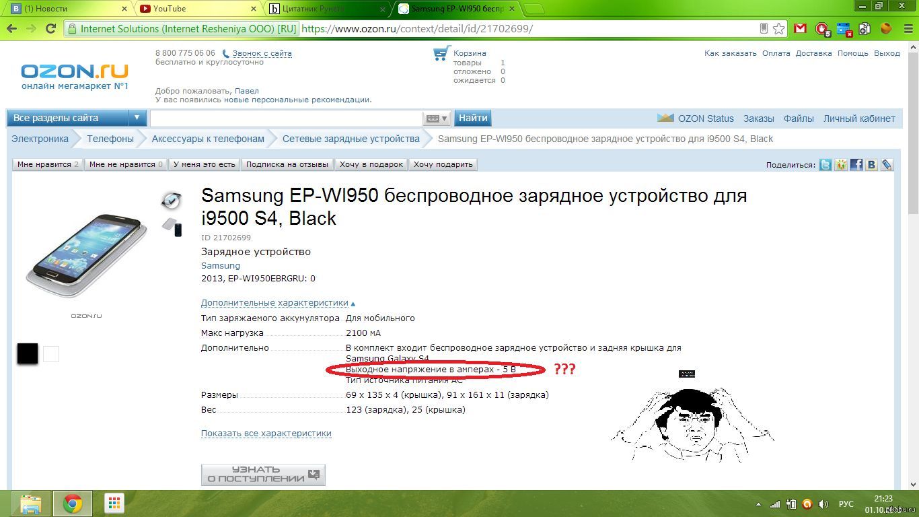The height and width of the screenshot is (517, 919).
Task: Open the 'Электроника' breadcrumb
Action: tap(40, 139)
